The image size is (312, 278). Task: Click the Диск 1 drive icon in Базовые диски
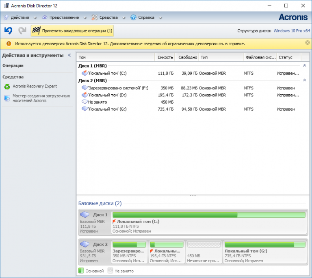point(84,215)
